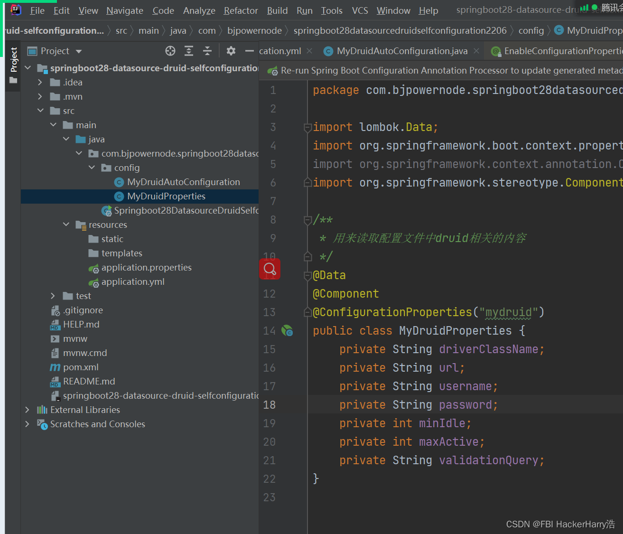Image resolution: width=623 pixels, height=534 pixels.
Task: Collapse the root project folder node
Action: pyautogui.click(x=28, y=68)
